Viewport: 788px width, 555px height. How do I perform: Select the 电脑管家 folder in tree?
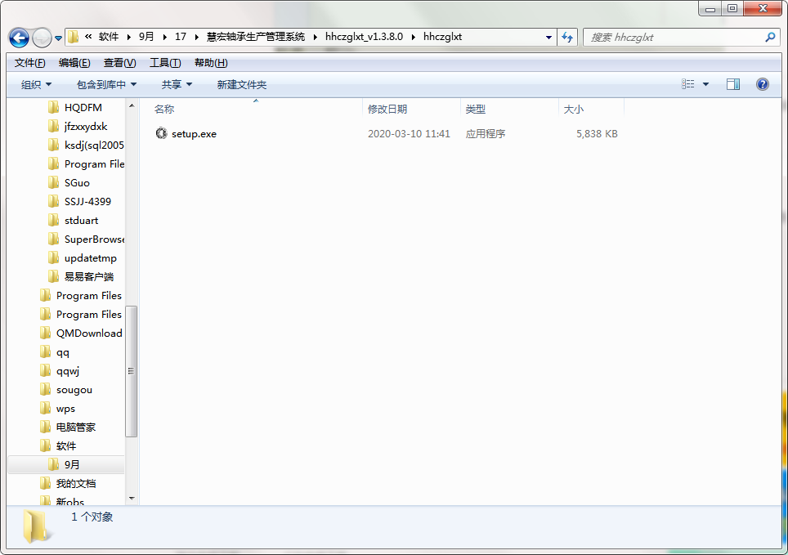[x=75, y=427]
